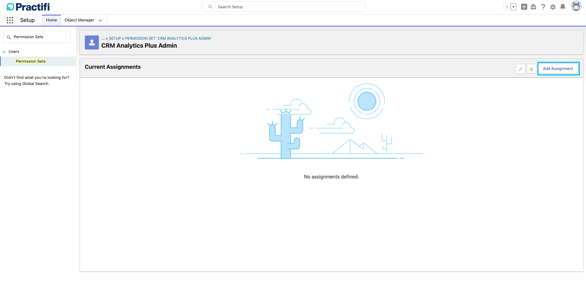Collapse the Users tree section
This screenshot has width=586, height=283.
pyautogui.click(x=4, y=52)
